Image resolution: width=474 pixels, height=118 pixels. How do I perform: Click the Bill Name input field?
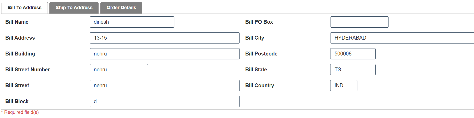tap(132, 22)
